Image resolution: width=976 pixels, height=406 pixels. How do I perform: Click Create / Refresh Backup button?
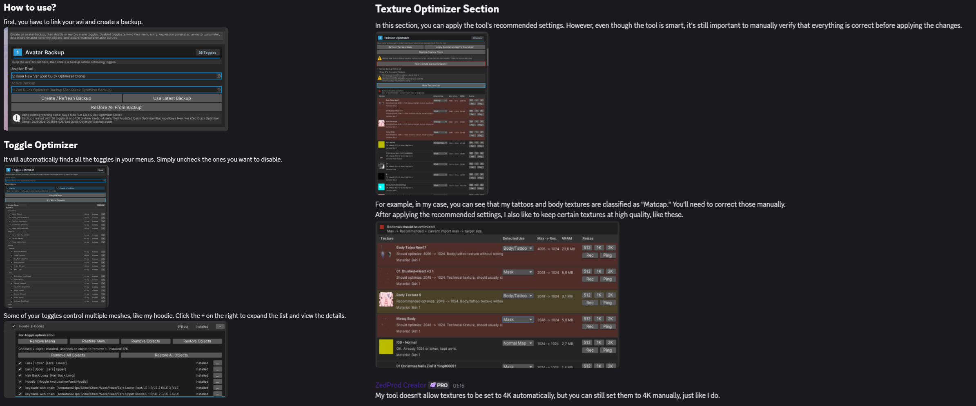pyautogui.click(x=66, y=98)
